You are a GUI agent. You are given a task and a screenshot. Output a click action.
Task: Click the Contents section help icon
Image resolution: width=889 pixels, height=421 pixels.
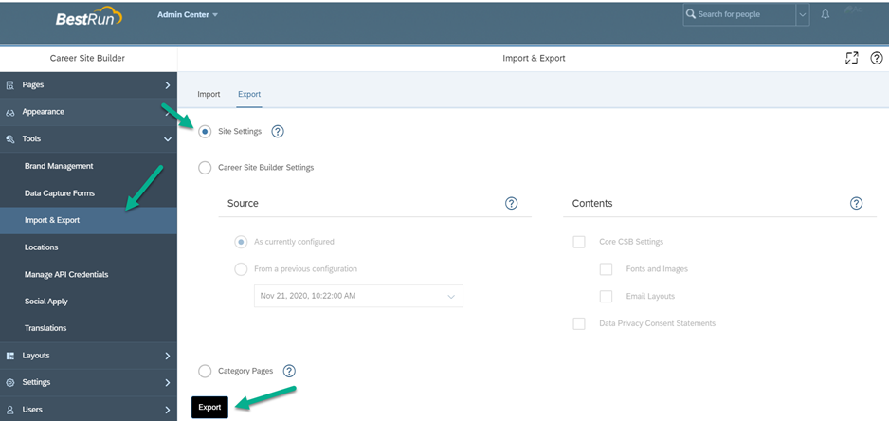point(856,203)
